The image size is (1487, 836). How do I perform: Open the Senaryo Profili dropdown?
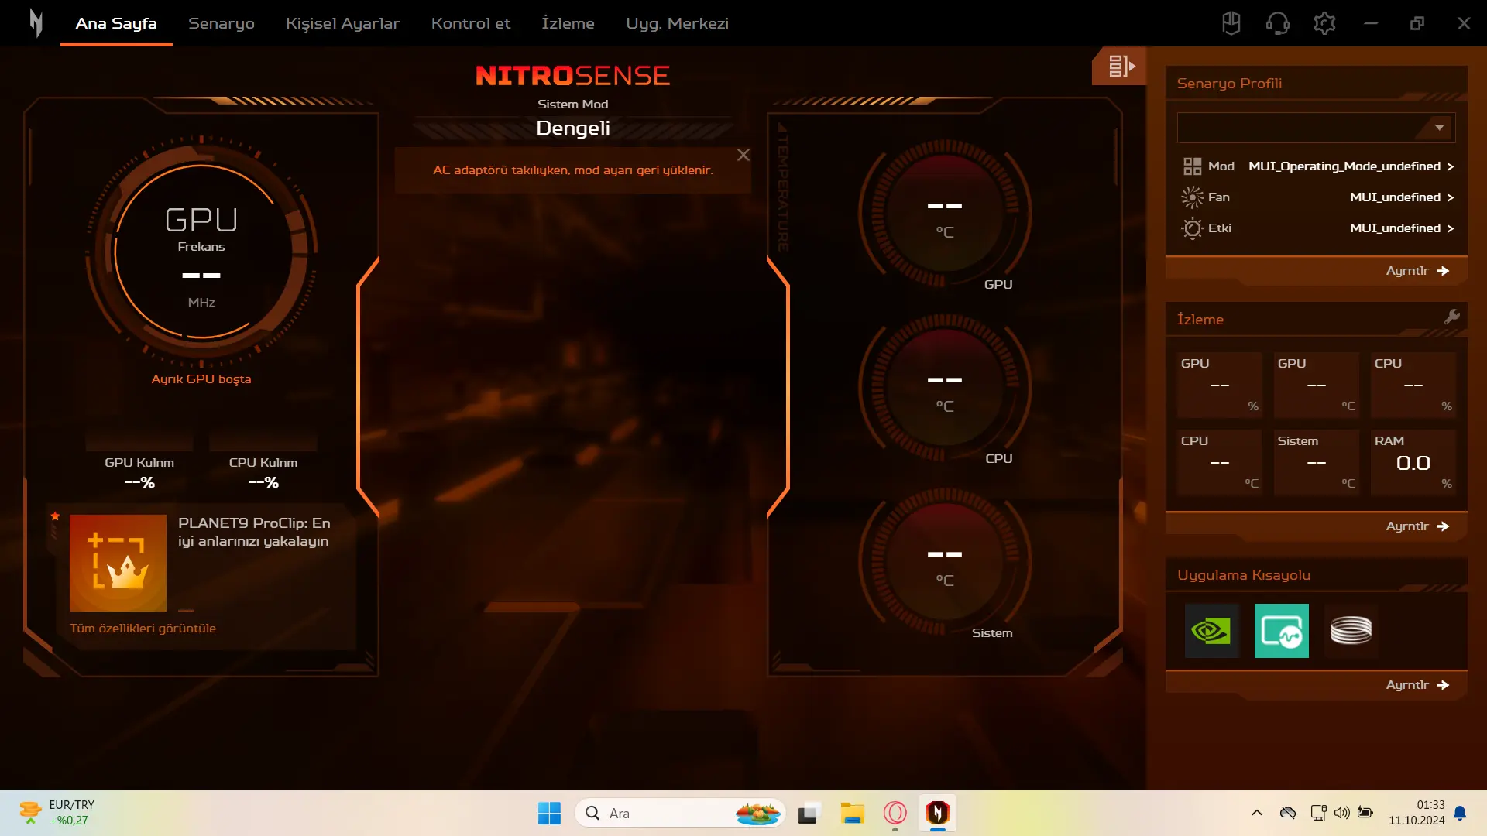(1317, 128)
